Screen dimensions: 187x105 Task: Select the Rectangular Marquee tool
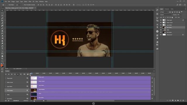[2, 13]
